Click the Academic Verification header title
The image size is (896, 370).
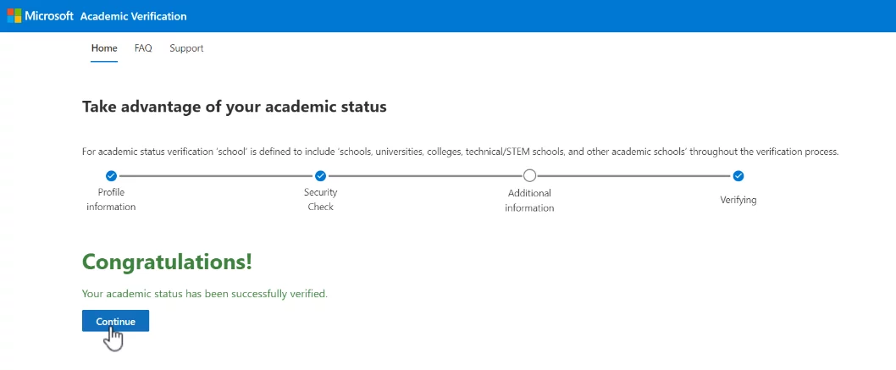tap(133, 16)
